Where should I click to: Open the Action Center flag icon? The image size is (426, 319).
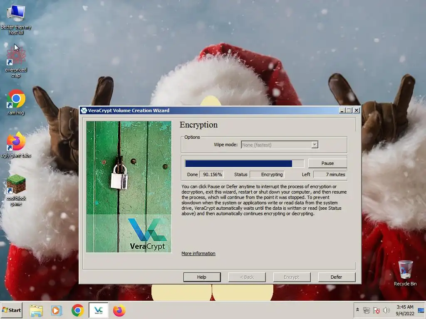click(x=376, y=310)
